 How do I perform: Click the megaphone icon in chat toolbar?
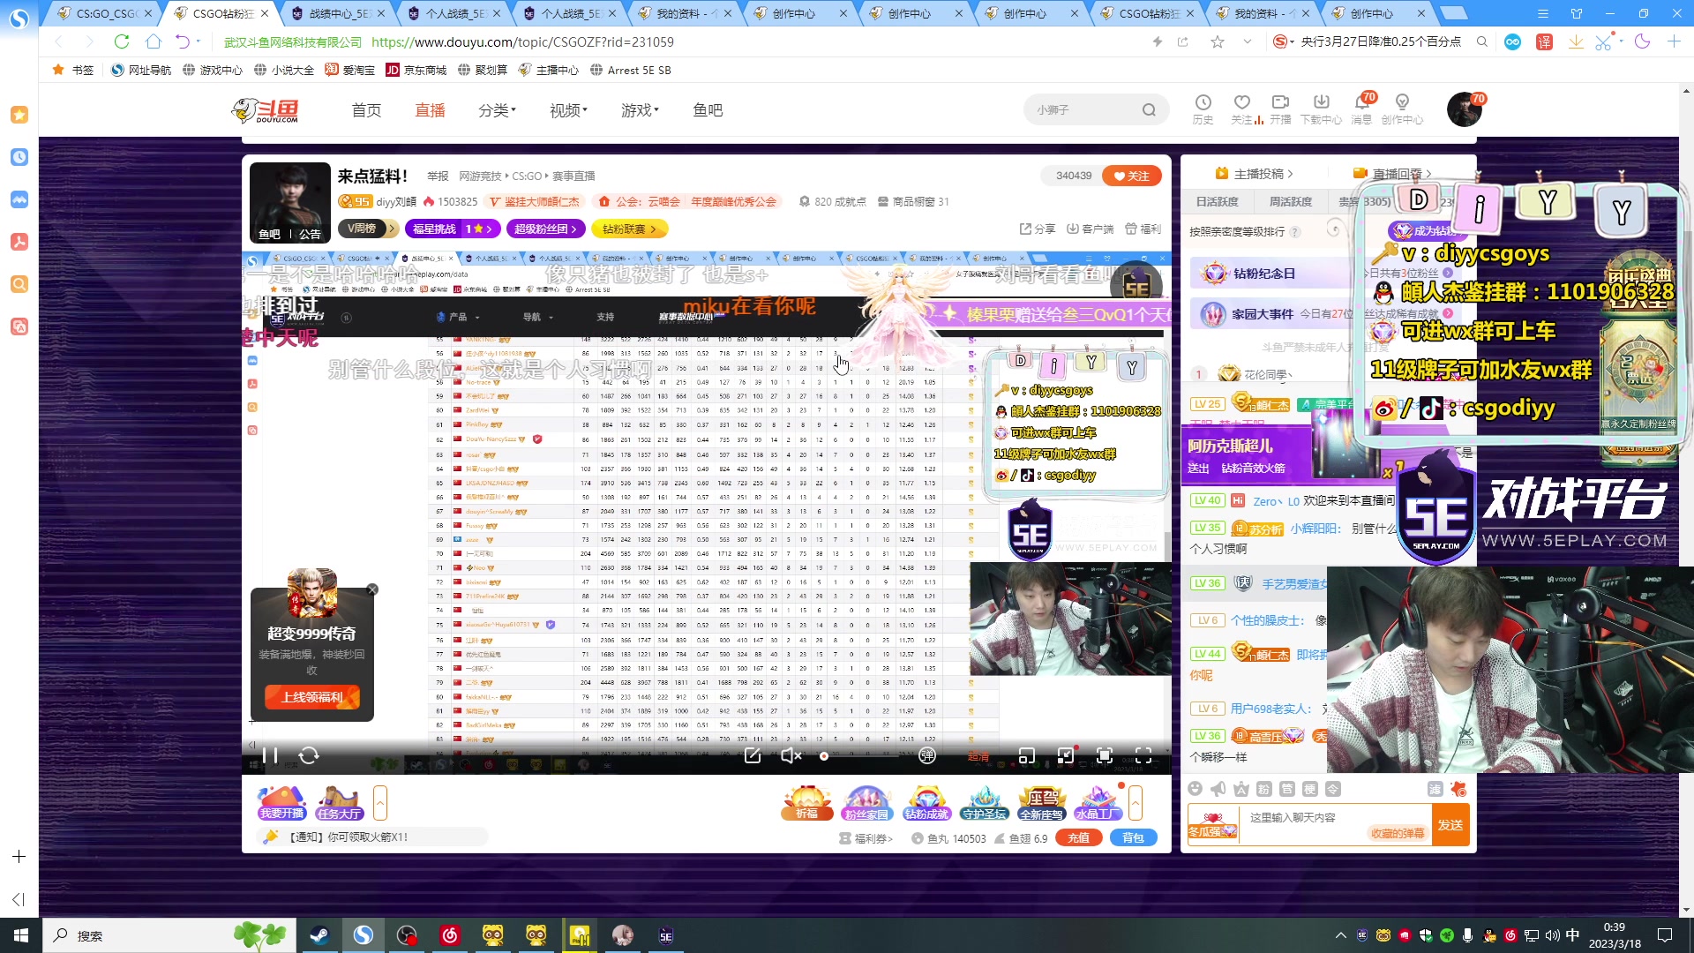1218,789
